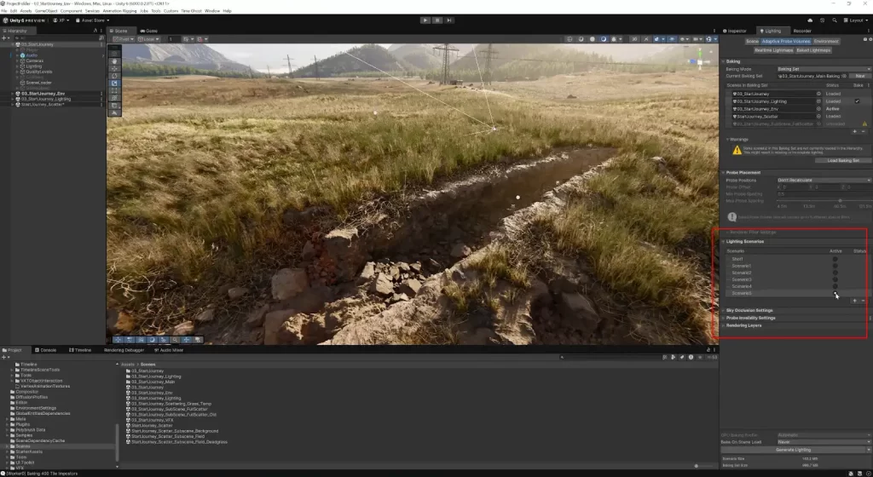Open the Layout dropdown
Viewport: 873px width, 477px height.
(x=854, y=19)
